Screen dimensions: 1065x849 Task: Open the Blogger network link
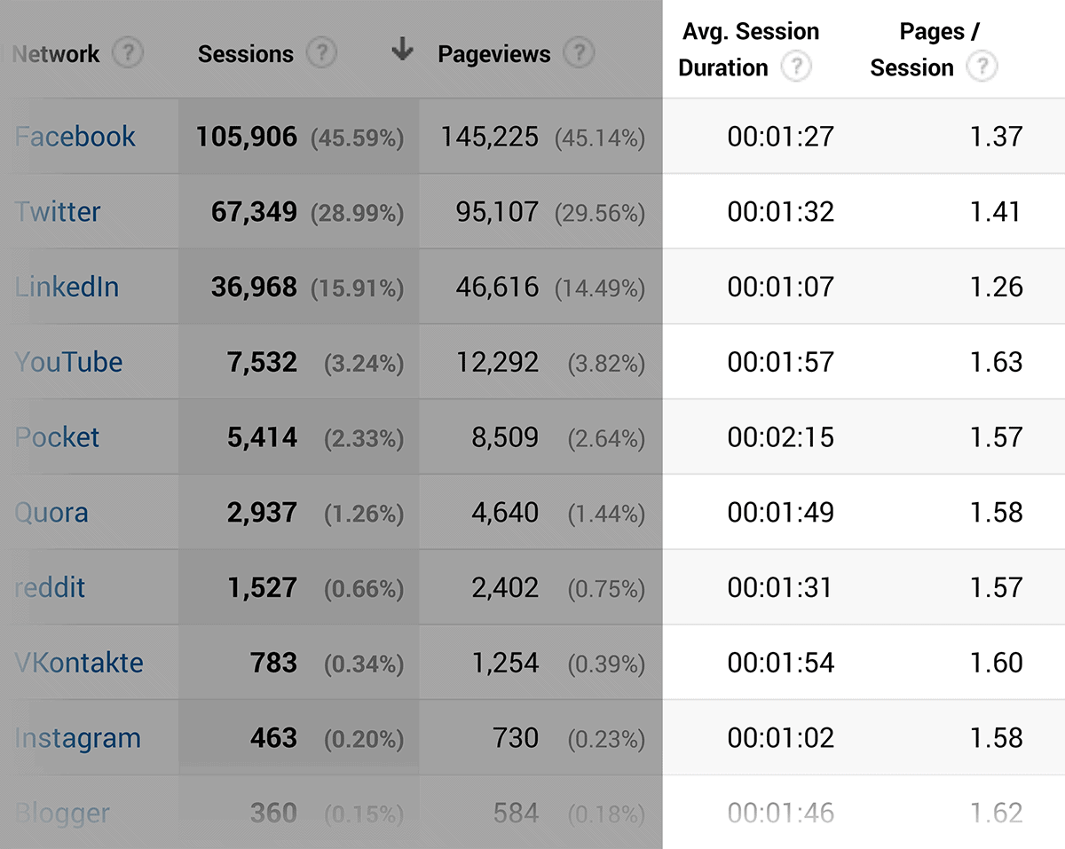coord(62,814)
